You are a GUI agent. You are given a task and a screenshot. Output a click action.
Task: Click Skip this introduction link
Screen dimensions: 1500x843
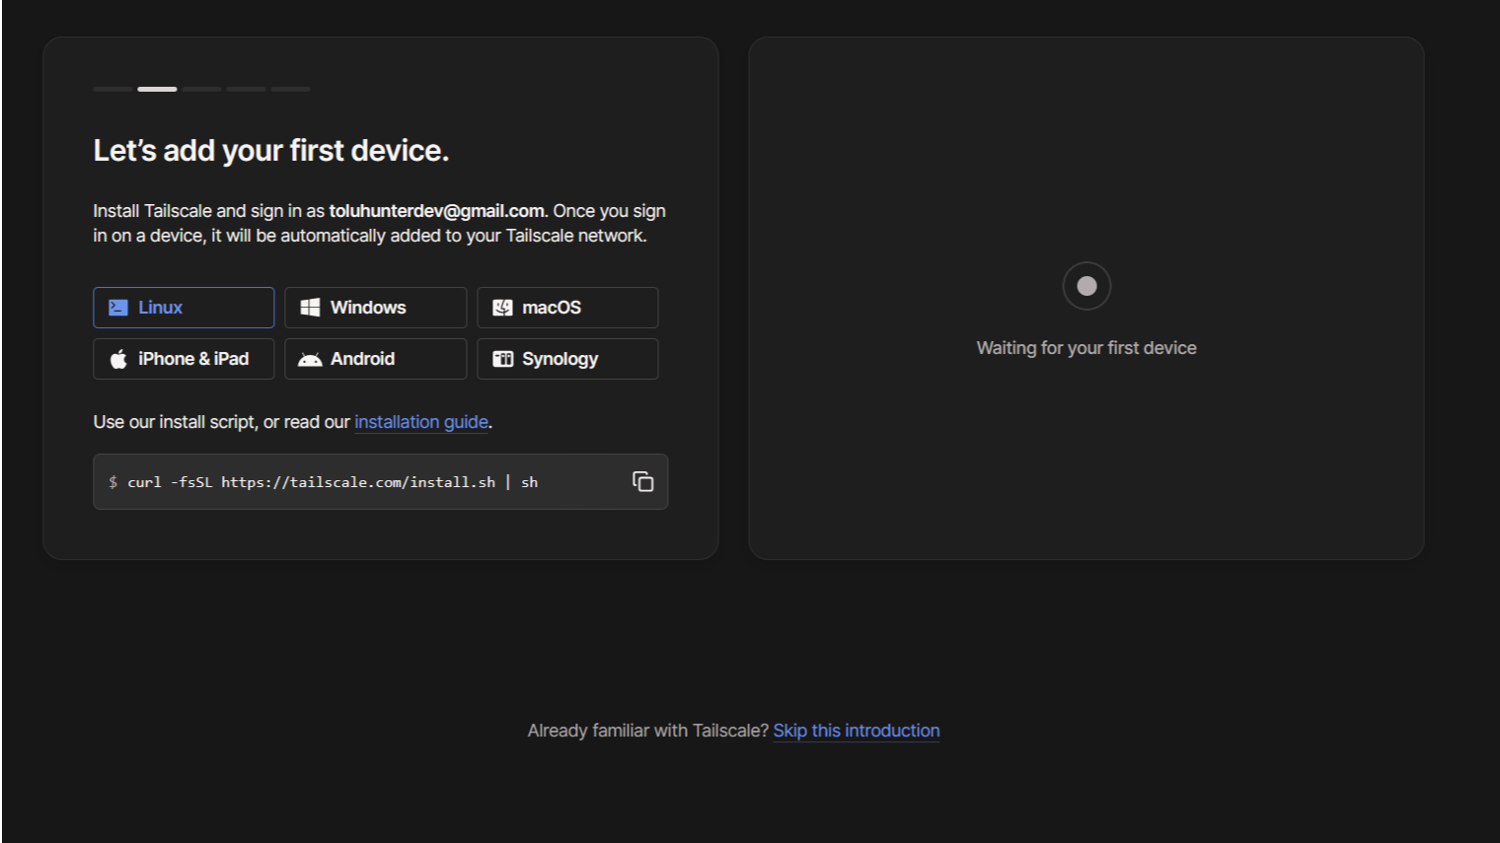click(x=857, y=731)
